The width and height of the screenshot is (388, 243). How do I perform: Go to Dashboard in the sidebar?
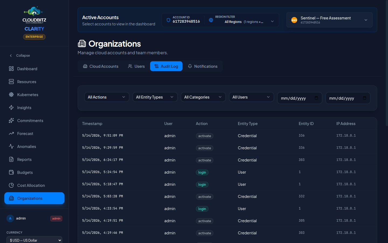tap(34, 69)
